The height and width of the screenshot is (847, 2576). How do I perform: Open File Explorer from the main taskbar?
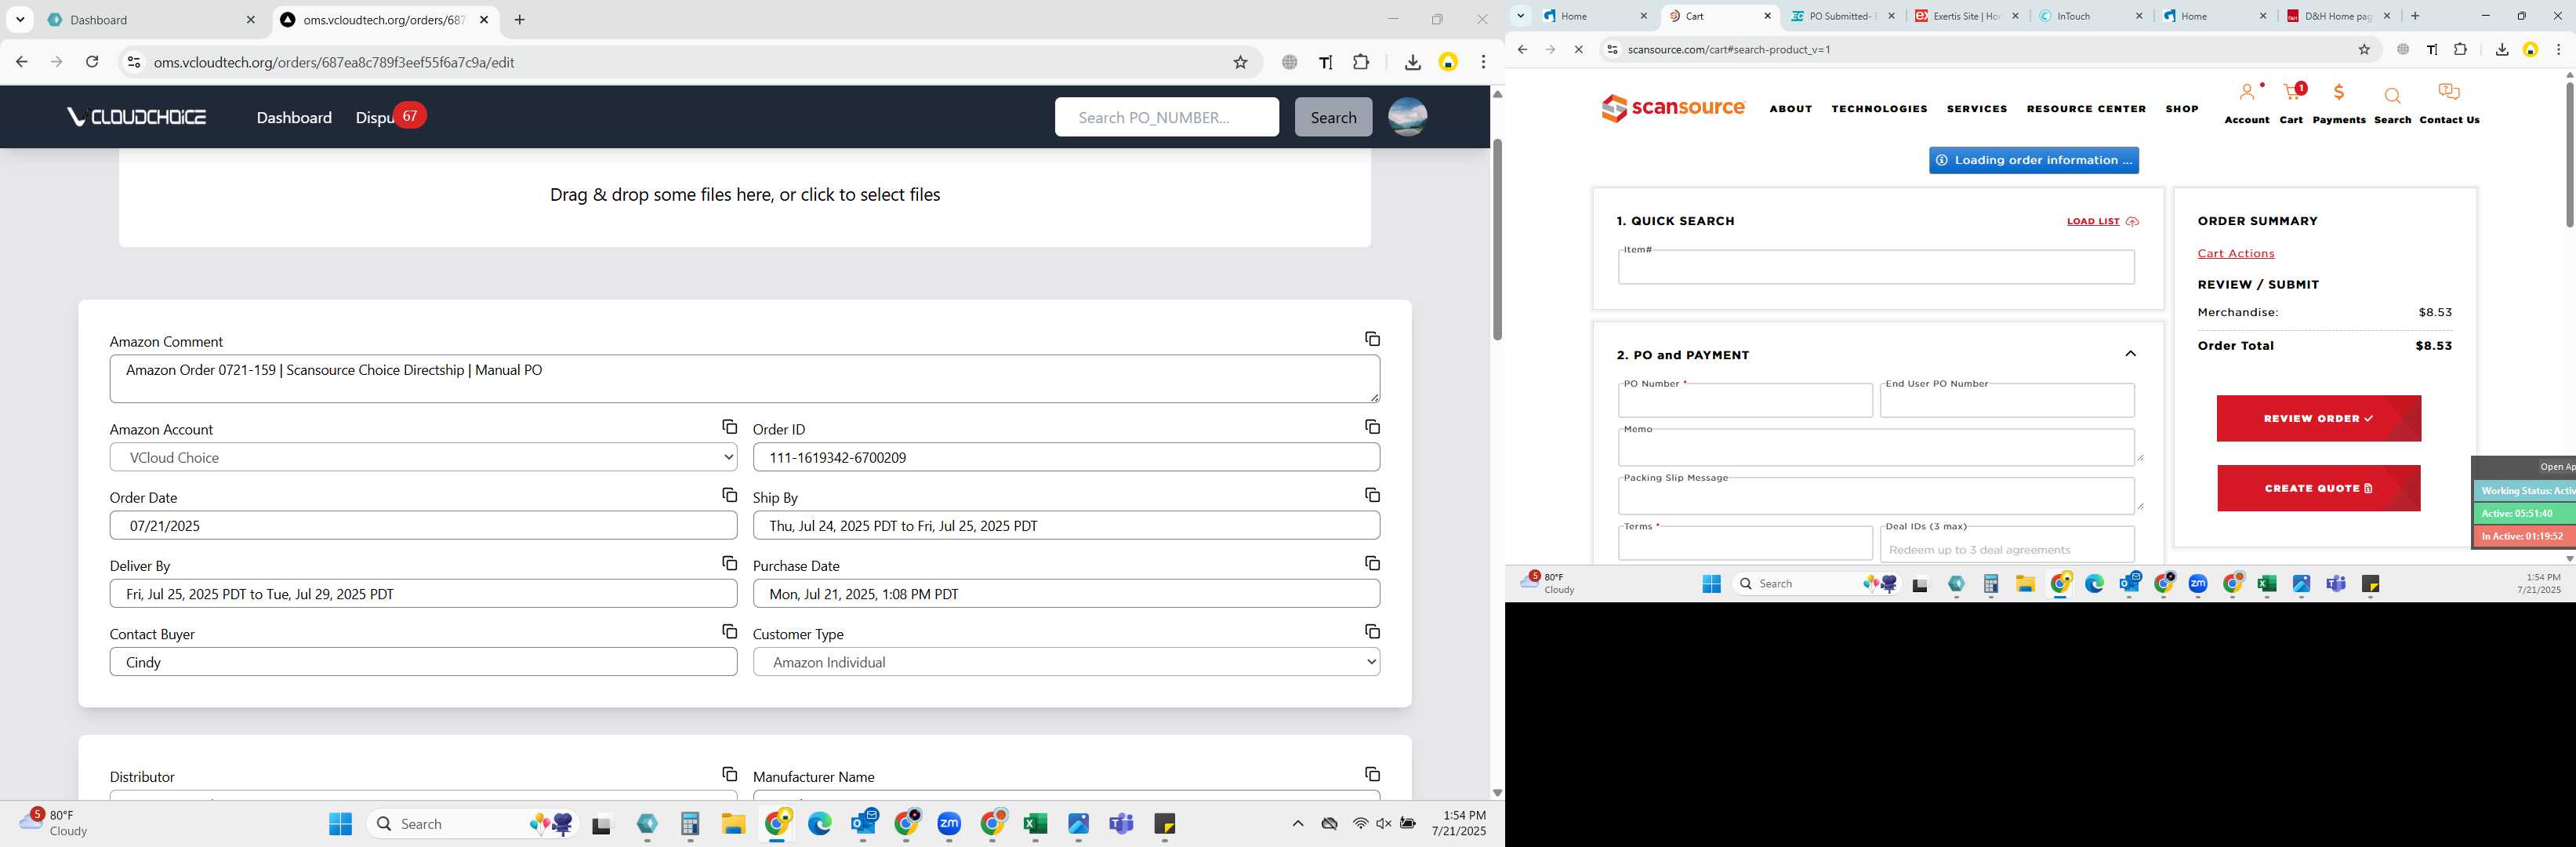(x=733, y=824)
